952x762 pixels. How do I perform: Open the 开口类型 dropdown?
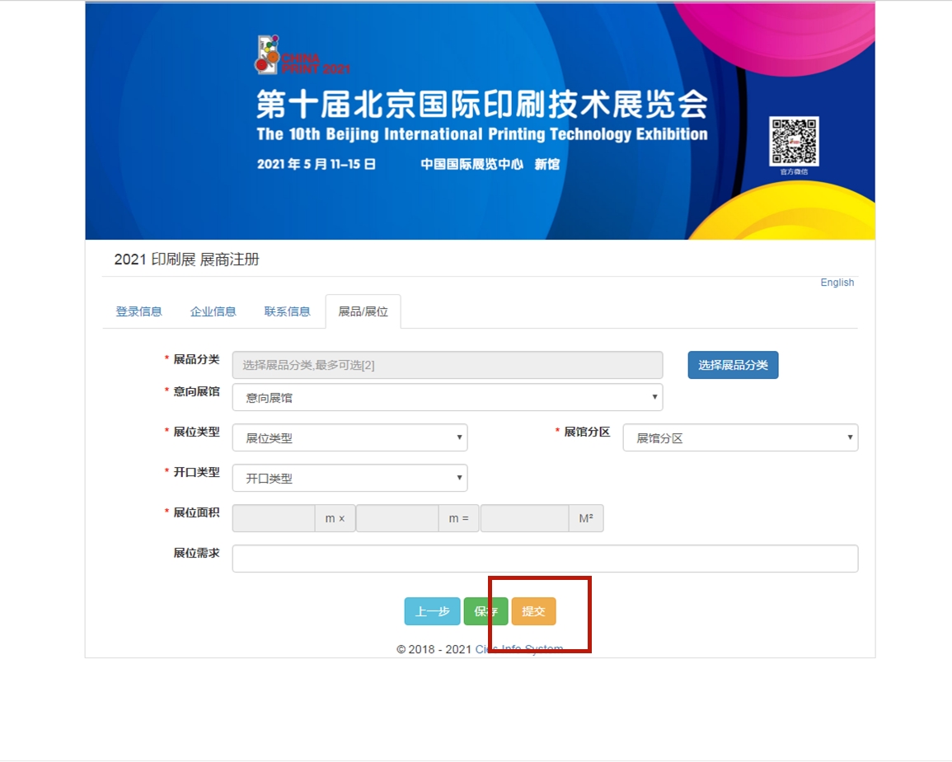(x=349, y=478)
